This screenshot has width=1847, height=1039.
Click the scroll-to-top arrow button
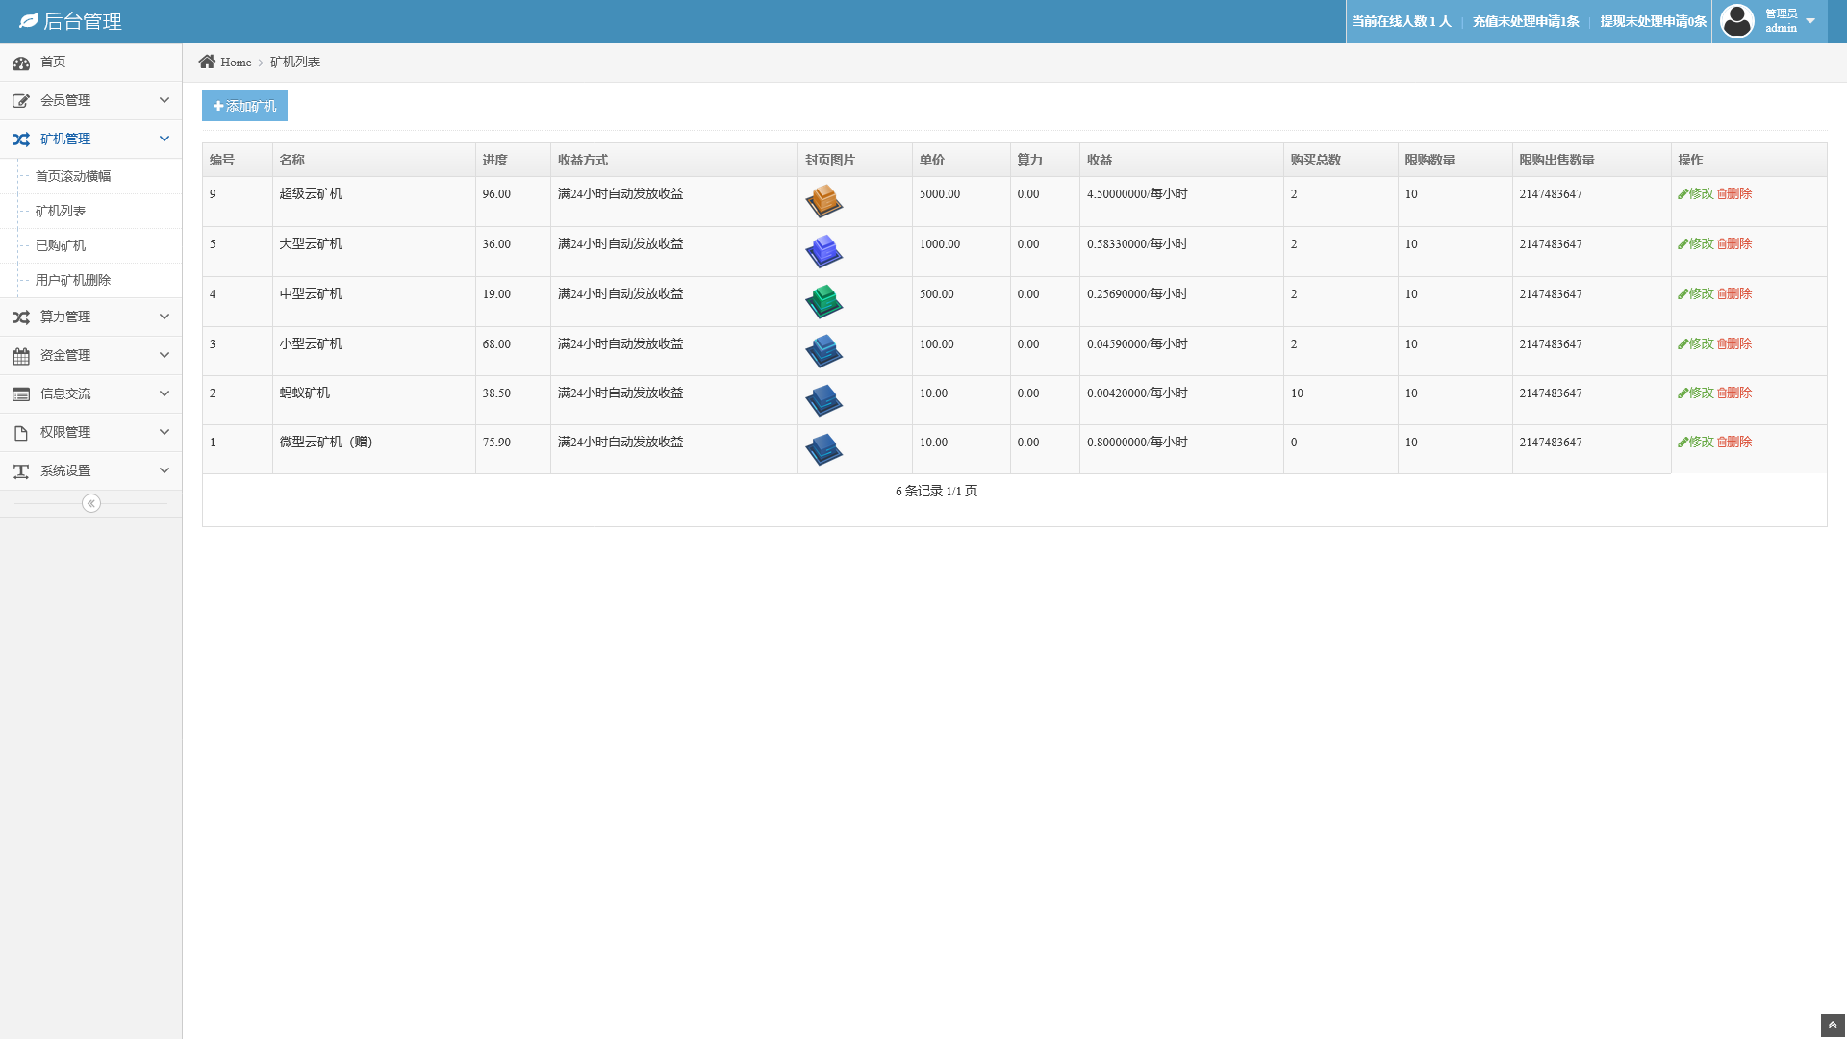tap(1833, 1026)
